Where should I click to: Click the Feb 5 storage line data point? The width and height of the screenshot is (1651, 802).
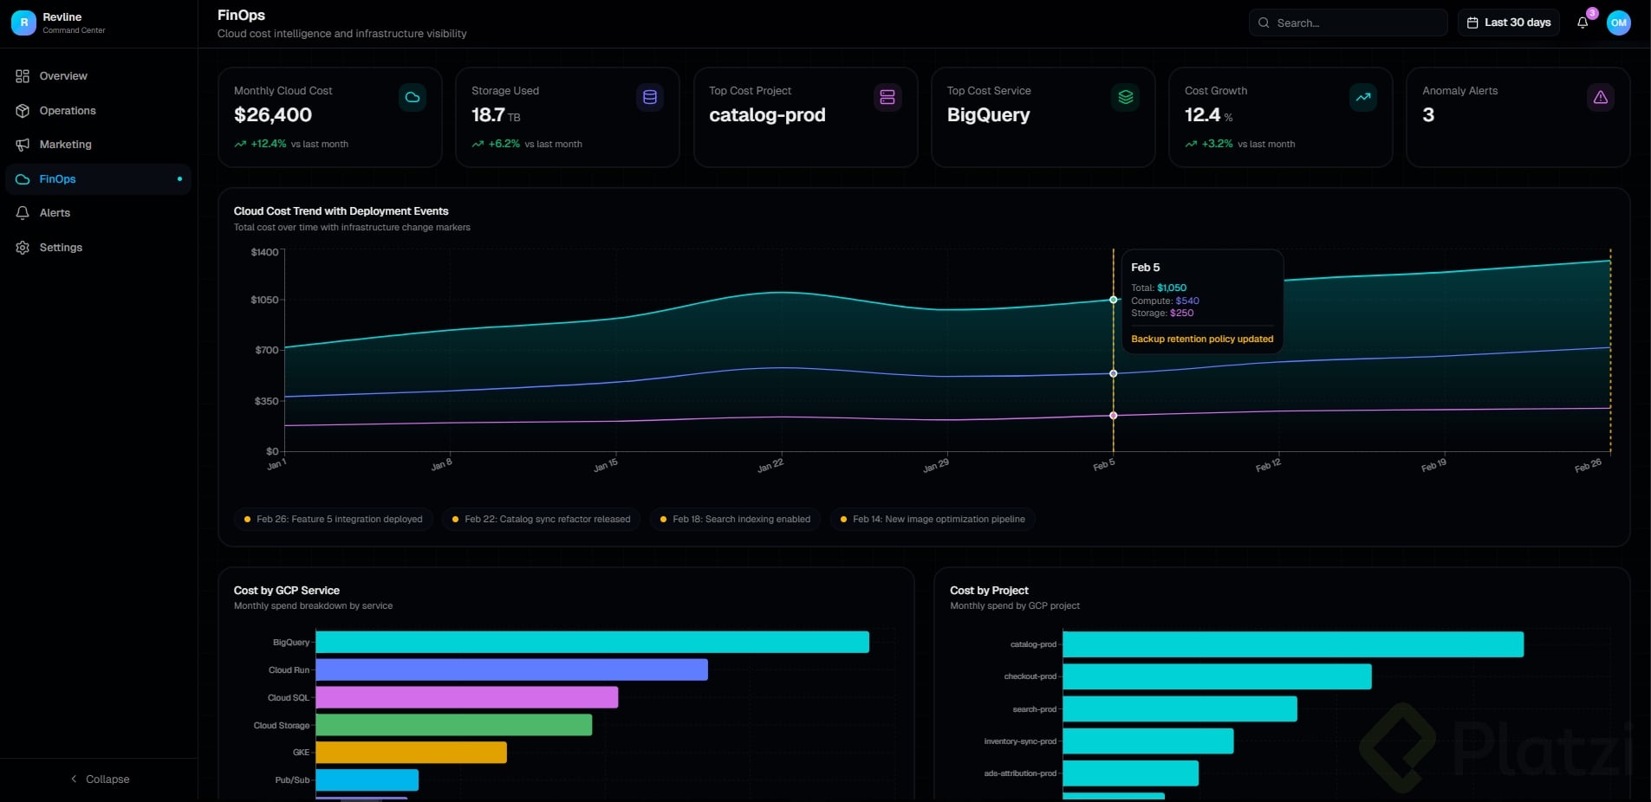coord(1114,416)
